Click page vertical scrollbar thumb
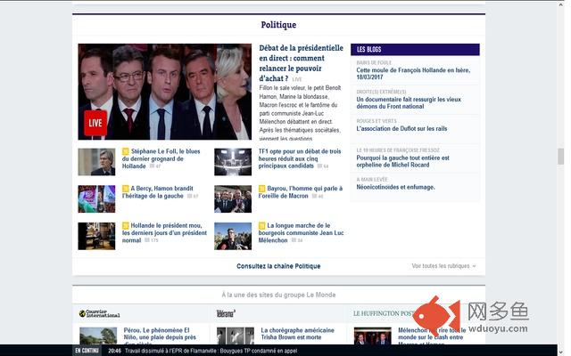This screenshot has height=356, width=571. pos(561,157)
